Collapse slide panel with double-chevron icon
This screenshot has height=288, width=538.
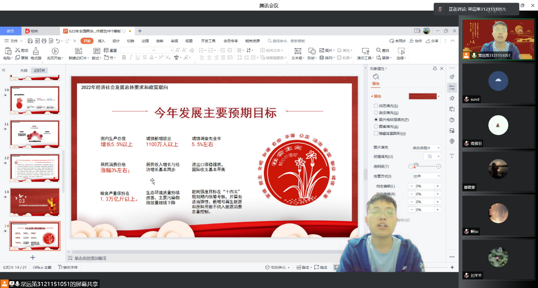[3, 70]
